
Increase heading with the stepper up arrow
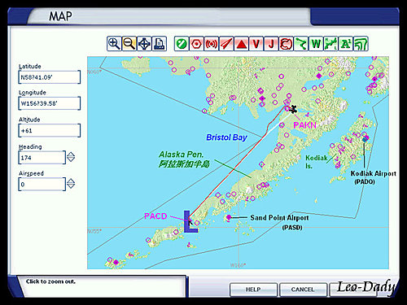[71, 155]
